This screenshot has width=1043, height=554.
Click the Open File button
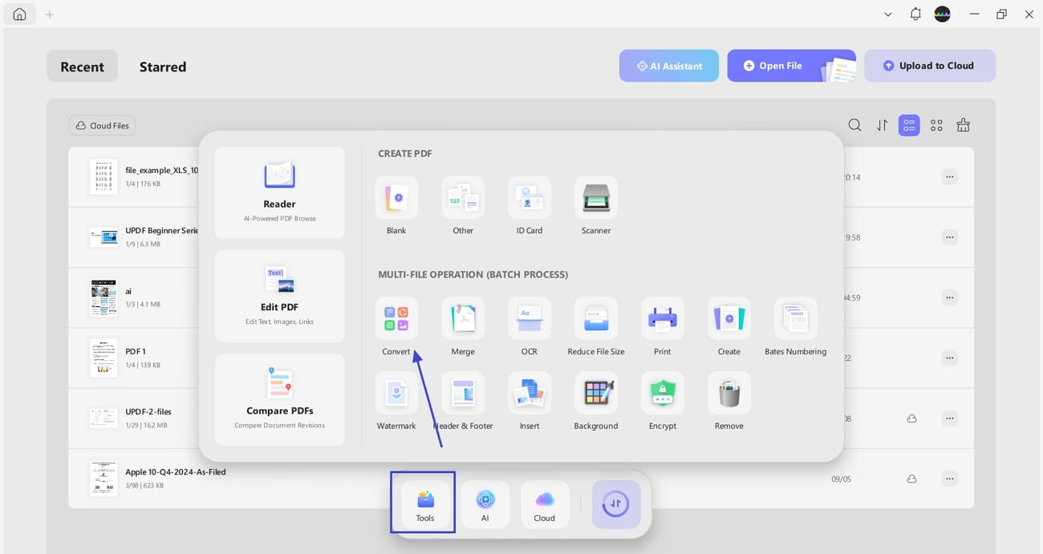tap(791, 66)
